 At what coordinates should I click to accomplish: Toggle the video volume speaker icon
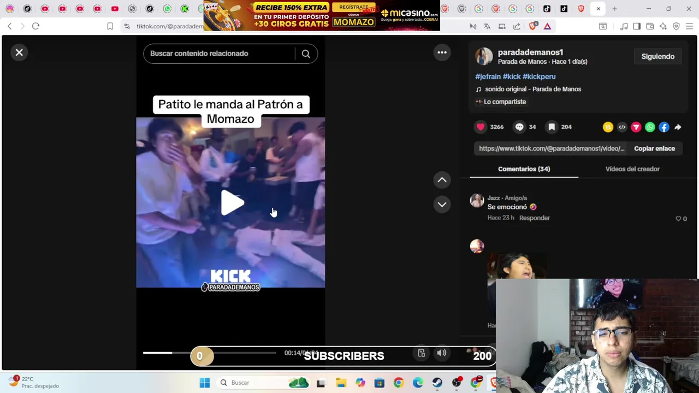click(441, 353)
